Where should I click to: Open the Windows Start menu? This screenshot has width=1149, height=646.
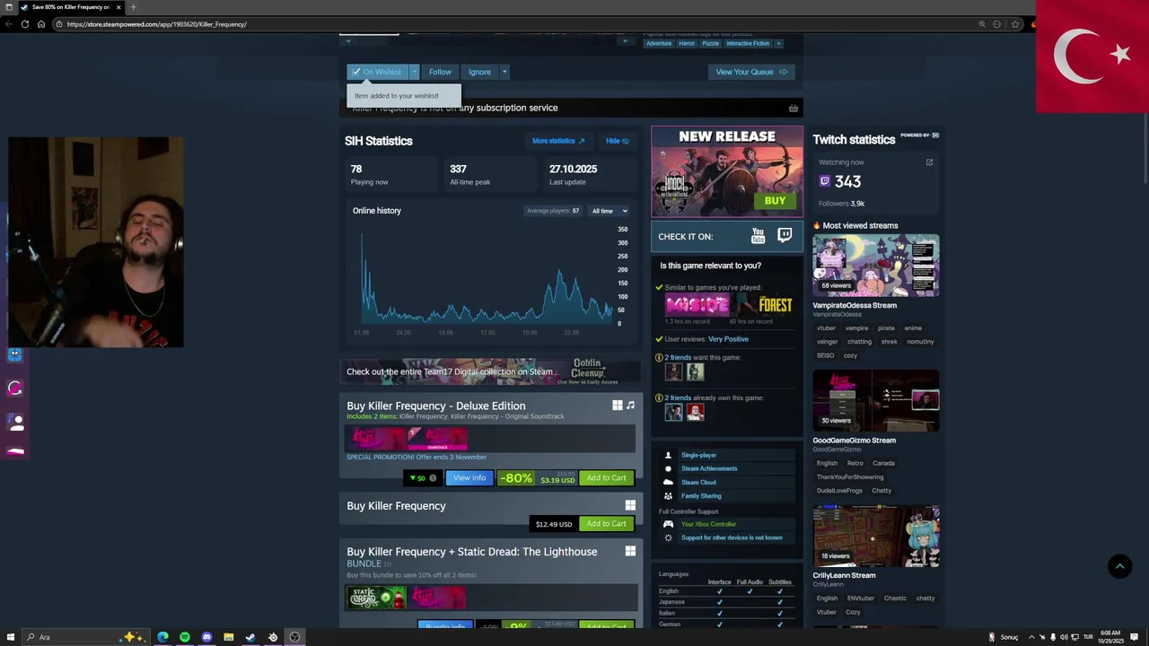(x=9, y=637)
